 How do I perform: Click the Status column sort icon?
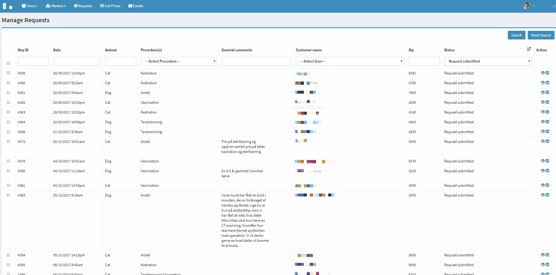coord(529,49)
